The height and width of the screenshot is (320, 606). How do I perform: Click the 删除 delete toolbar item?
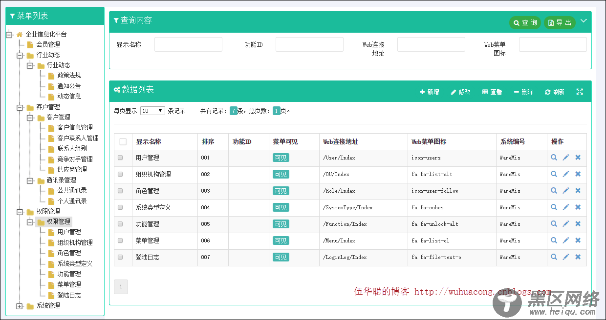coord(523,92)
